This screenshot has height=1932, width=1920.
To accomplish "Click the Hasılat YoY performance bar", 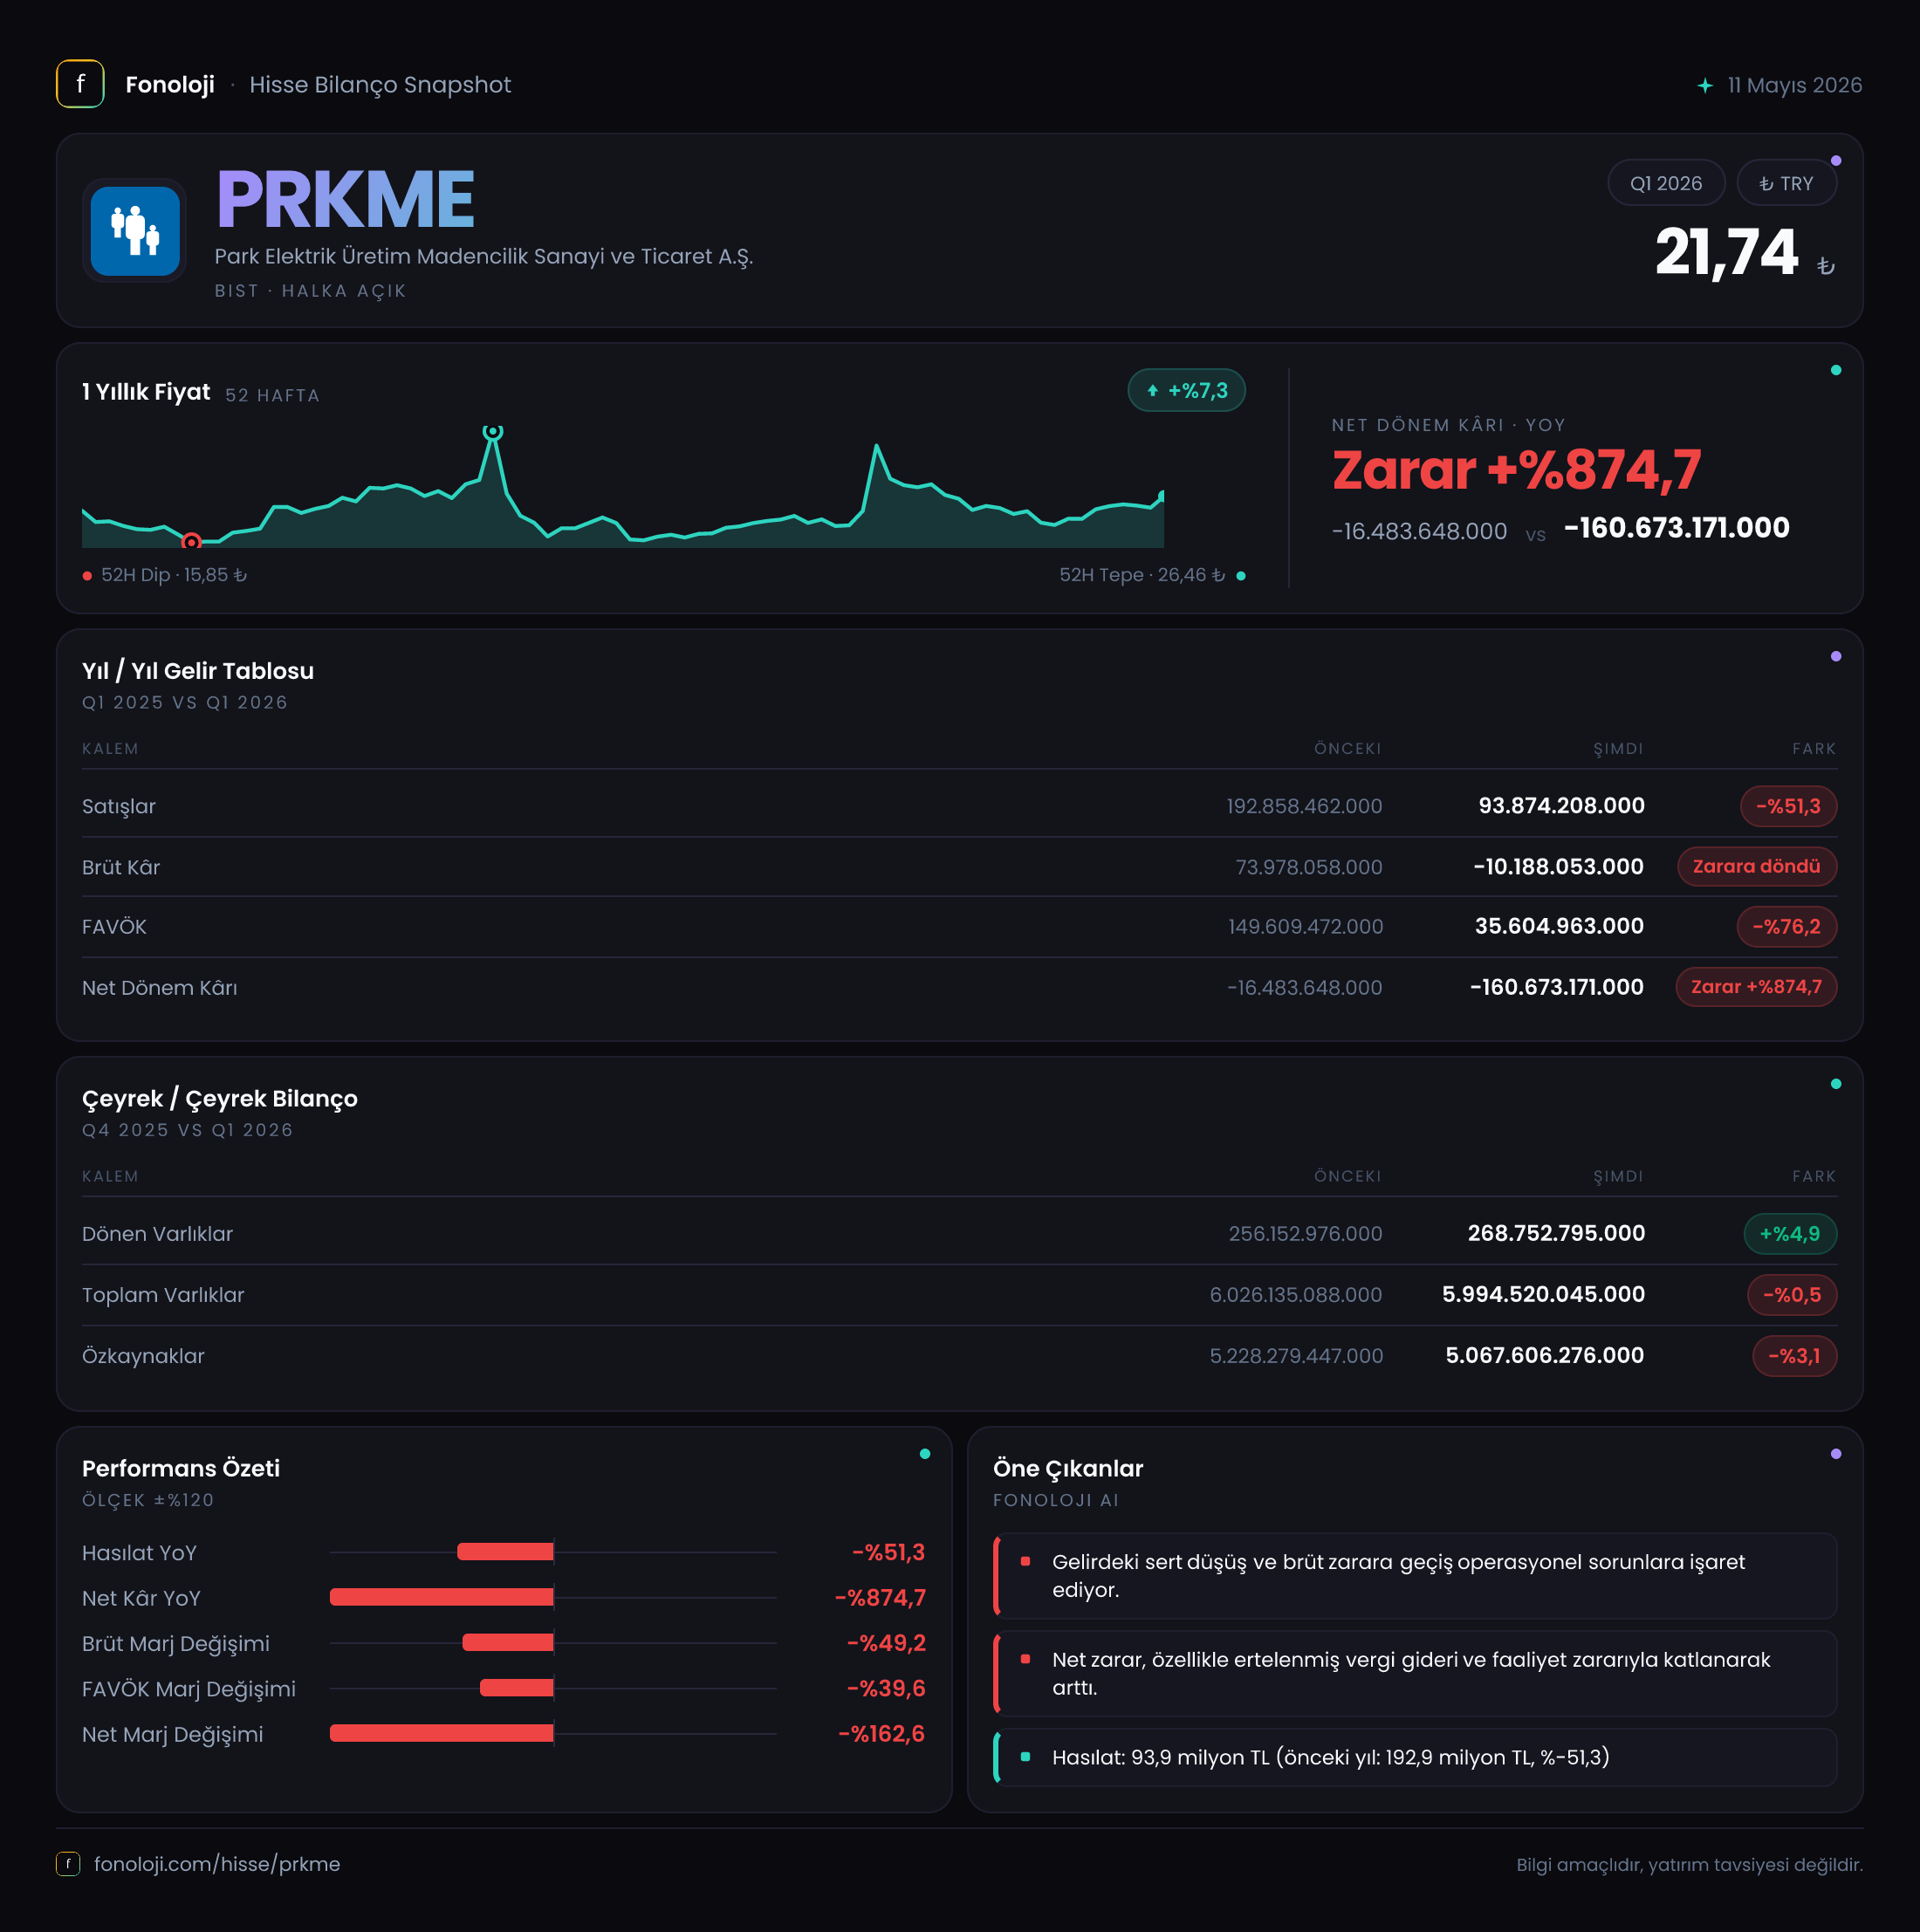I will pyautogui.click(x=505, y=1553).
